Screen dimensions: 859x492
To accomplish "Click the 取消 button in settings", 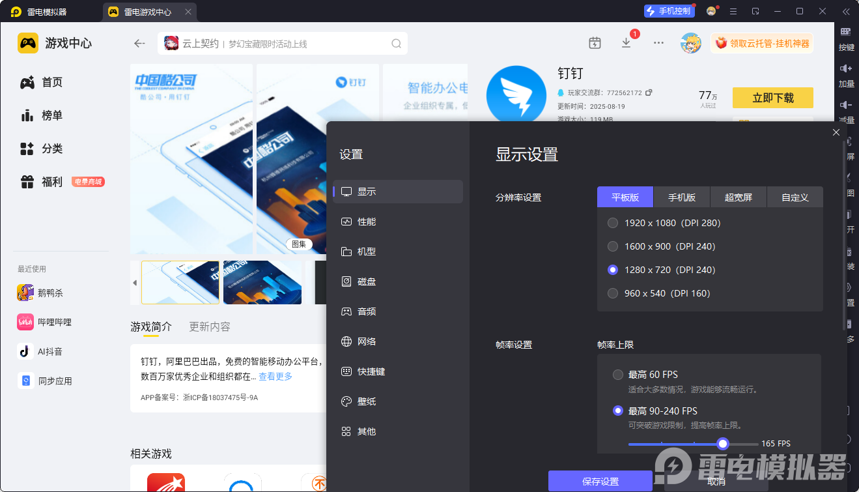I will coord(716,482).
